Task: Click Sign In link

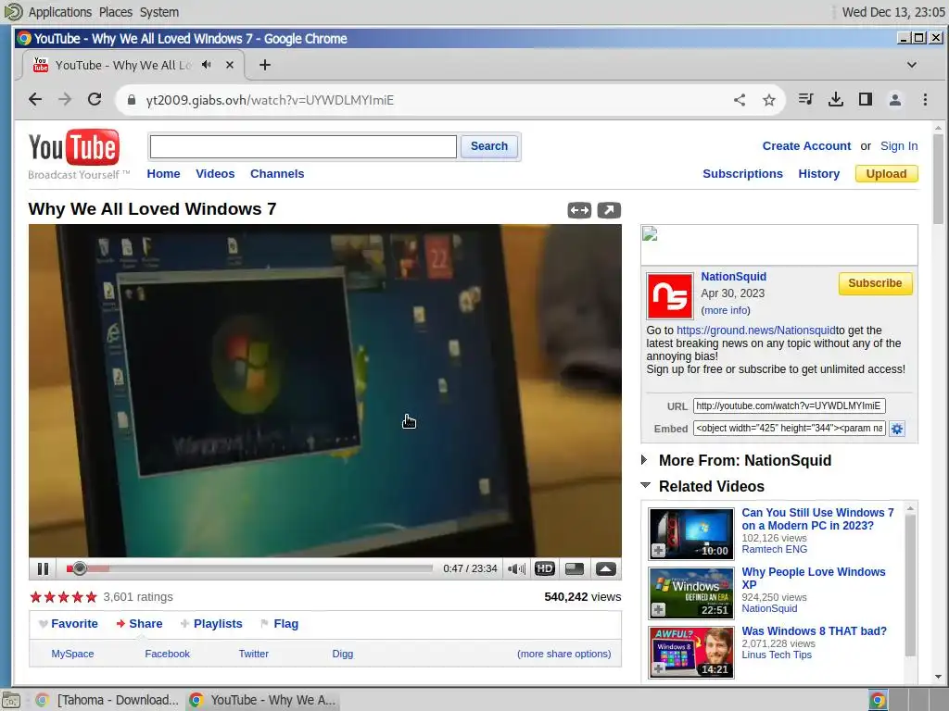Action: tap(899, 145)
